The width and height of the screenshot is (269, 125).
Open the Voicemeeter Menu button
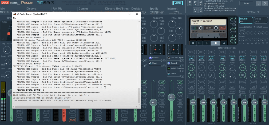click(x=246, y=3)
